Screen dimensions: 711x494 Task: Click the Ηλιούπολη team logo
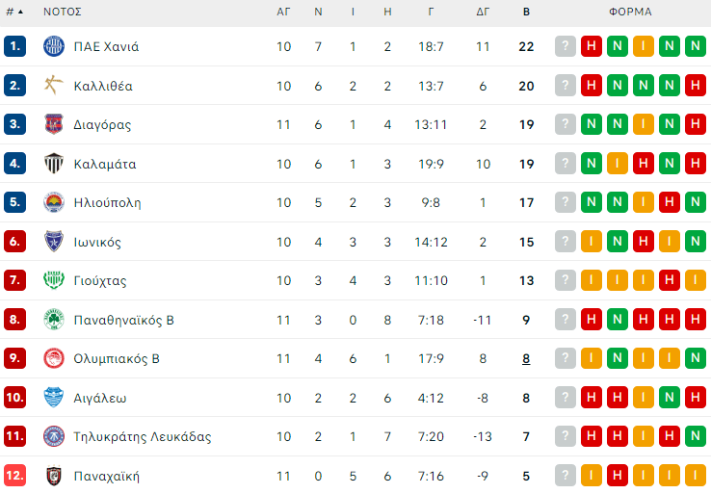(x=53, y=202)
